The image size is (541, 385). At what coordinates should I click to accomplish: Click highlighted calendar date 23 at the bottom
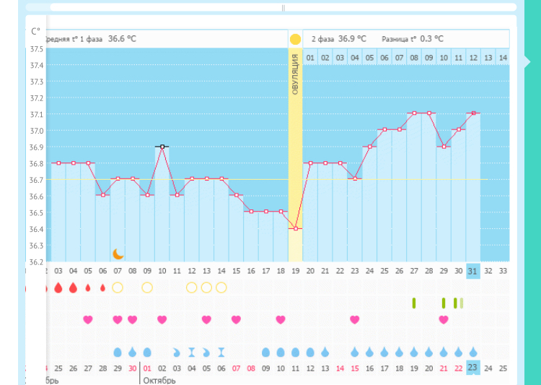point(472,368)
